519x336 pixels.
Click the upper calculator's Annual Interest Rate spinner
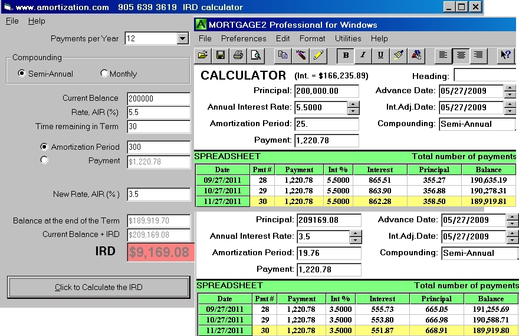tap(353, 108)
